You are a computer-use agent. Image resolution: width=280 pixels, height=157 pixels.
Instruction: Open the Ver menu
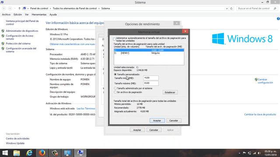click(27, 14)
